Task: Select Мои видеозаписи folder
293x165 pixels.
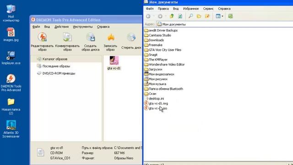Action: pyautogui.click(x=159, y=74)
